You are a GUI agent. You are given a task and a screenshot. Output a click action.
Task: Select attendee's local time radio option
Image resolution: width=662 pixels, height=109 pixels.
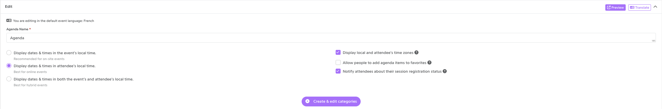9,66
